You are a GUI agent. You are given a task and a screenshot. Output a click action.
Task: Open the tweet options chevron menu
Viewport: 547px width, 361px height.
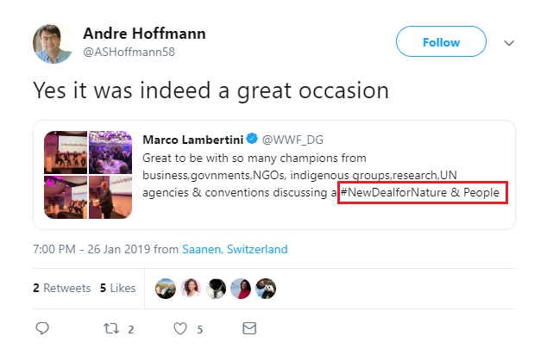[x=509, y=42]
